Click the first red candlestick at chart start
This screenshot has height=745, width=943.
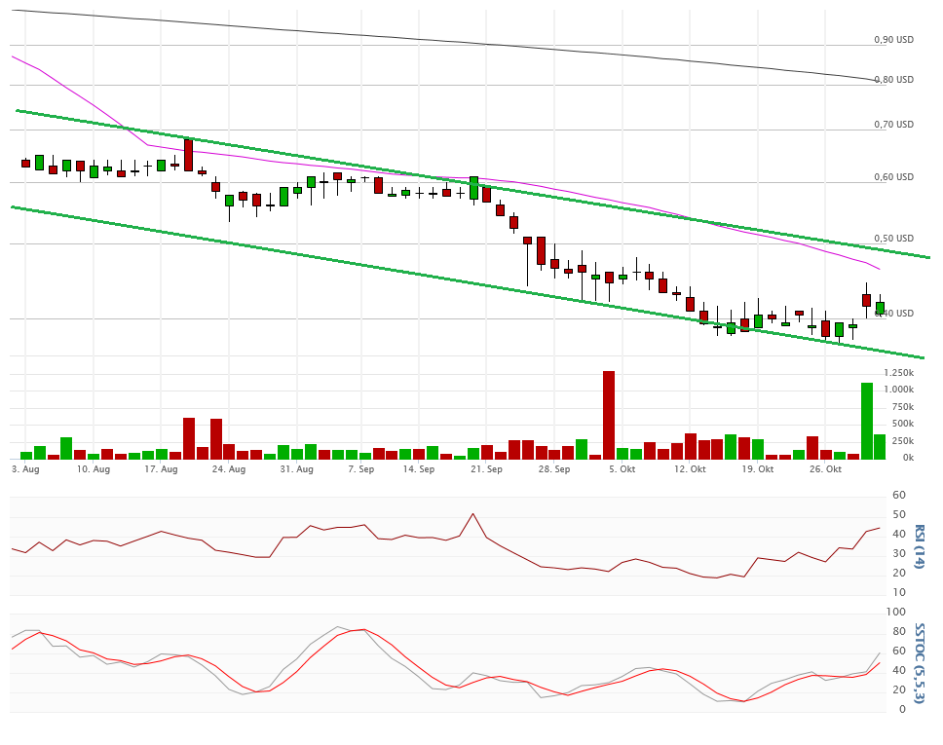click(x=26, y=164)
